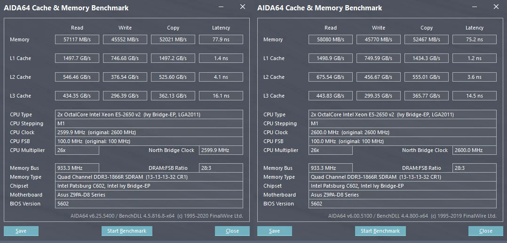
Task: Close the right AIDA64 window with X
Action: pyautogui.click(x=496, y=7)
